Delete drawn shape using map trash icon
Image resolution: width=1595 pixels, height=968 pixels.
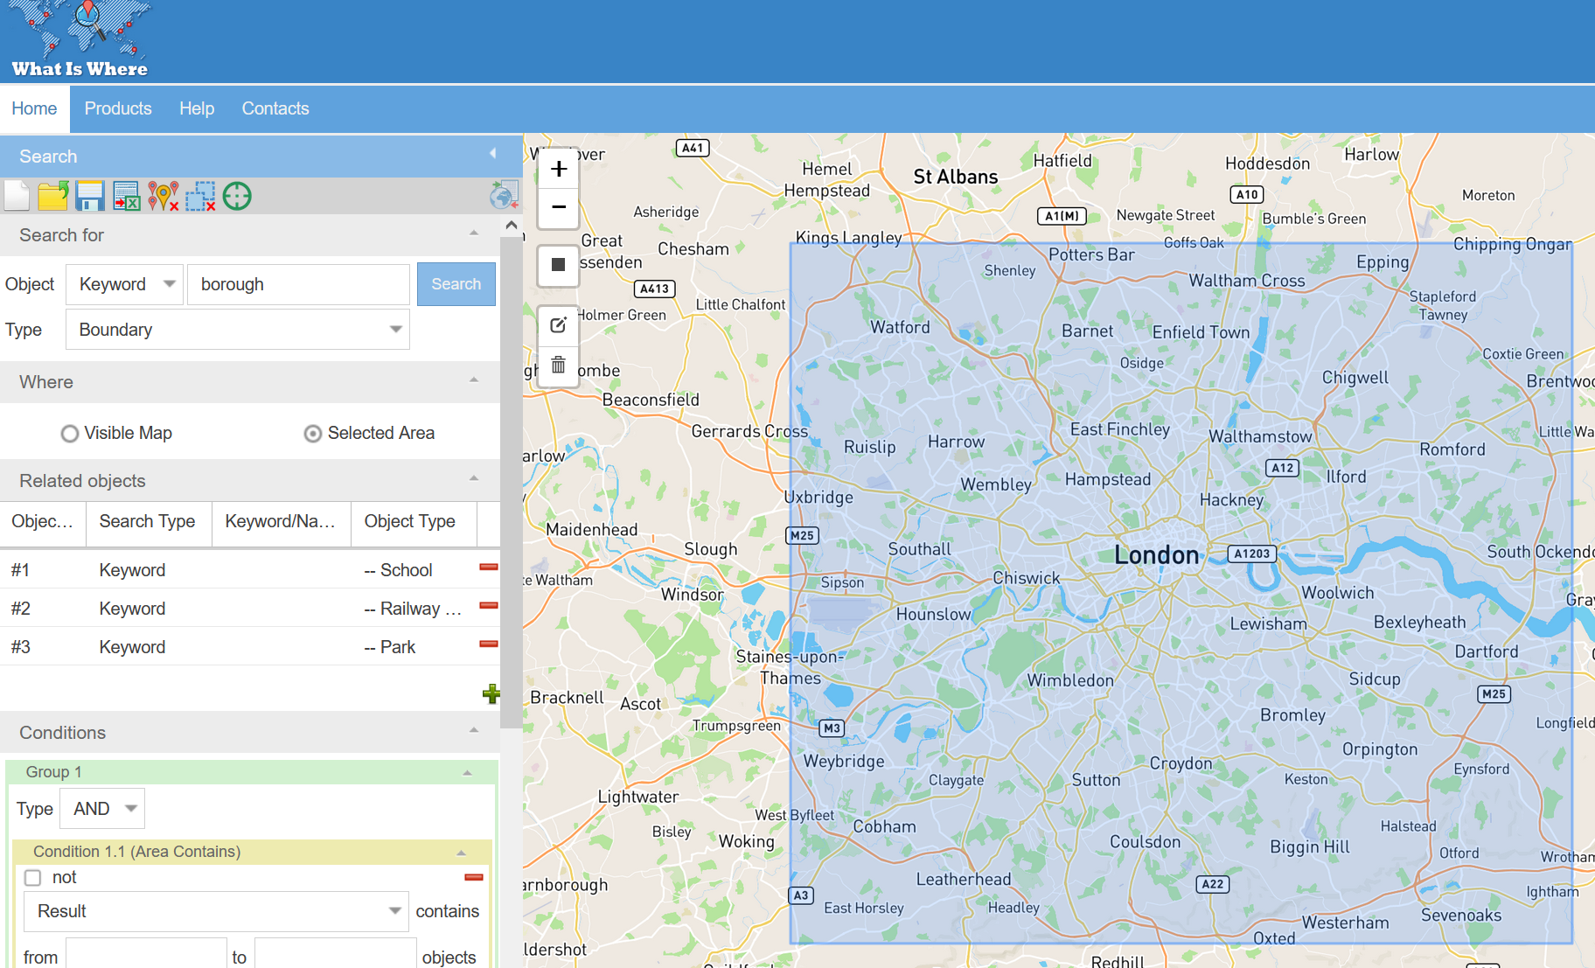558,365
